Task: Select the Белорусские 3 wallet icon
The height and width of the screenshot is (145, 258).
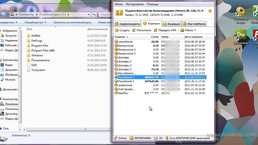Action: click(117, 54)
